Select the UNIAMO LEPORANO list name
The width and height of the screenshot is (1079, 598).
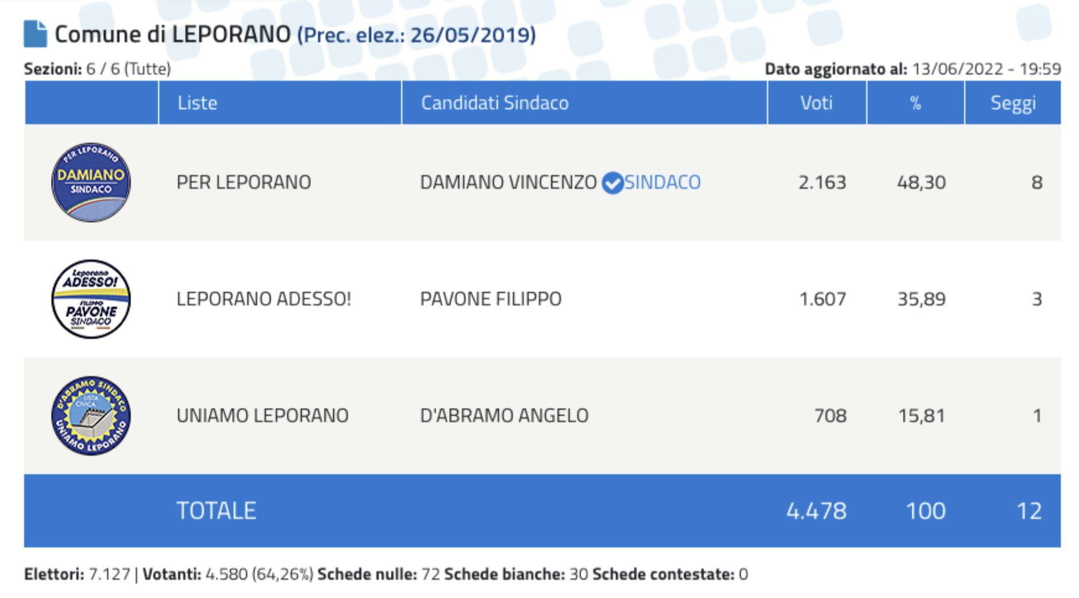[x=262, y=415]
